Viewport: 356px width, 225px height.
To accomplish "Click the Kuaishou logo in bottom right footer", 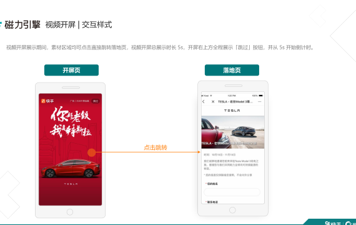I will click(333, 223).
